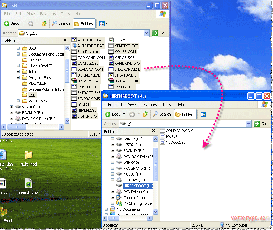The width and height of the screenshot is (273, 230).
Task: Open Tools menu in HIRENSBOOT window
Action: pos(167,104)
